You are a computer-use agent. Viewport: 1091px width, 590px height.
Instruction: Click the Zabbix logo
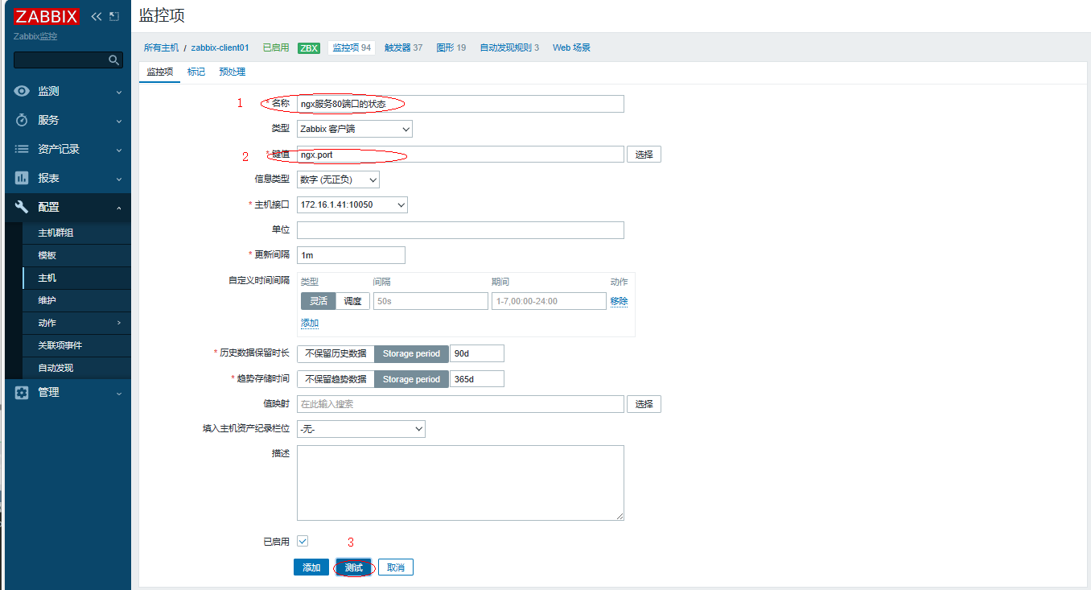47,16
